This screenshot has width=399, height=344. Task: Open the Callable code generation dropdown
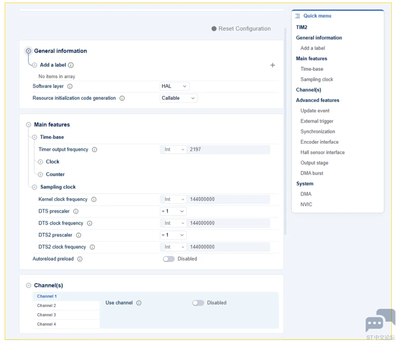[x=179, y=98]
